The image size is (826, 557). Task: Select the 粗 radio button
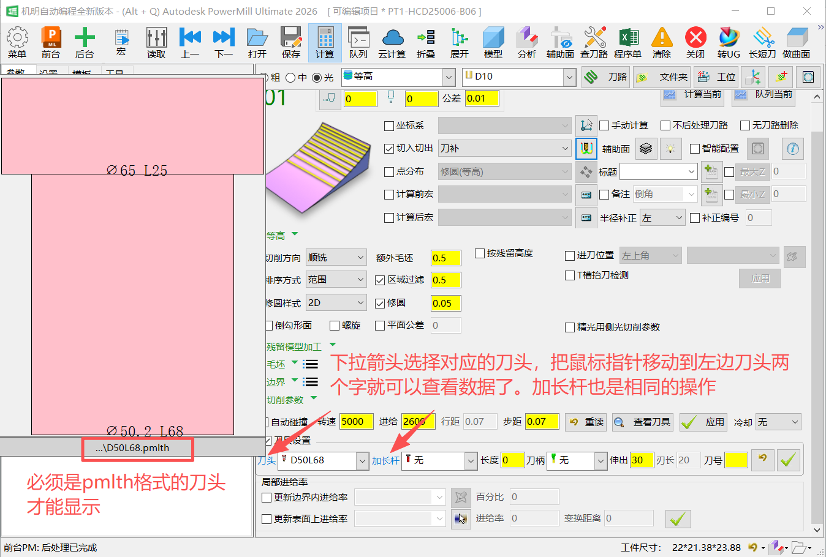[x=265, y=78]
